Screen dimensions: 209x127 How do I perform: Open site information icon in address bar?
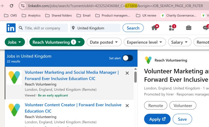[x=23, y=6]
